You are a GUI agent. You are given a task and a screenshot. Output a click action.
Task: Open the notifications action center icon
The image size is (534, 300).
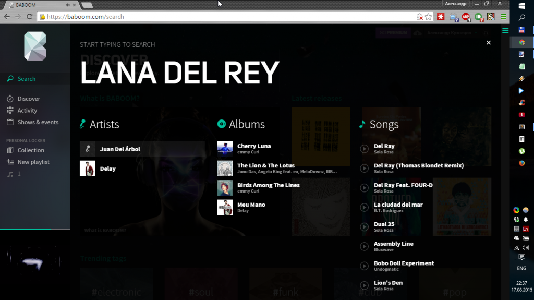(x=521, y=257)
